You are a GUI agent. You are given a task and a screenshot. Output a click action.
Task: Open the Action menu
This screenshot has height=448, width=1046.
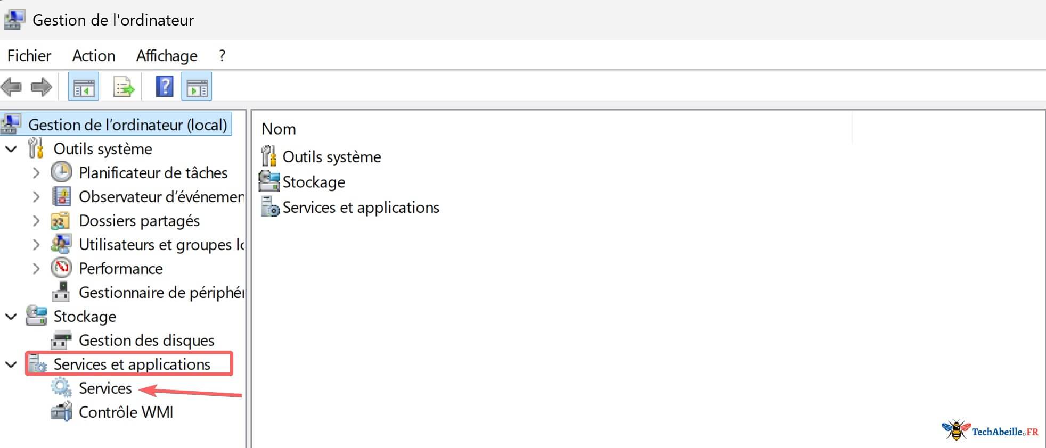click(x=94, y=55)
